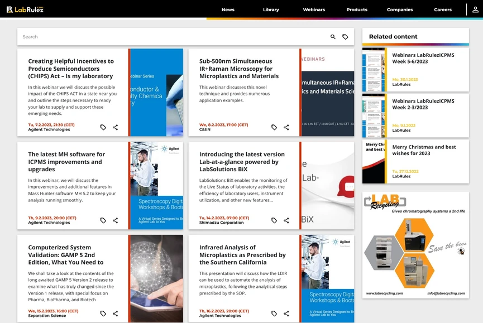Click the search magnifier icon
This screenshot has width=483, height=323.
(333, 37)
